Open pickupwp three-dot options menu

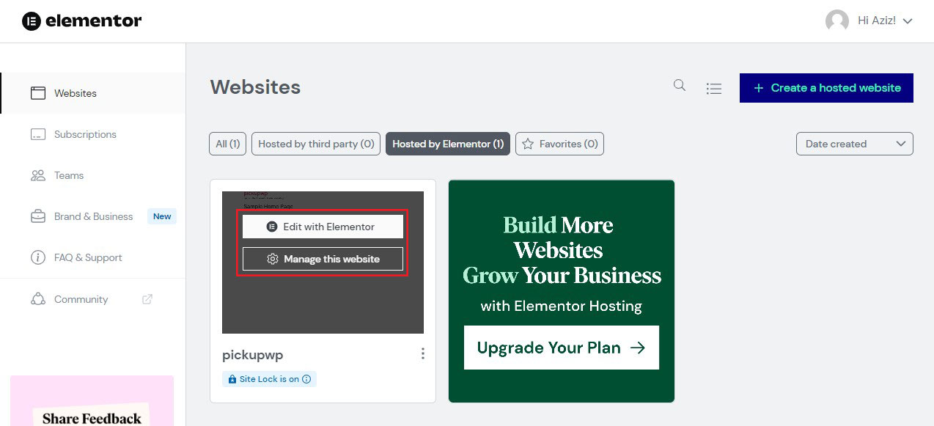423,354
